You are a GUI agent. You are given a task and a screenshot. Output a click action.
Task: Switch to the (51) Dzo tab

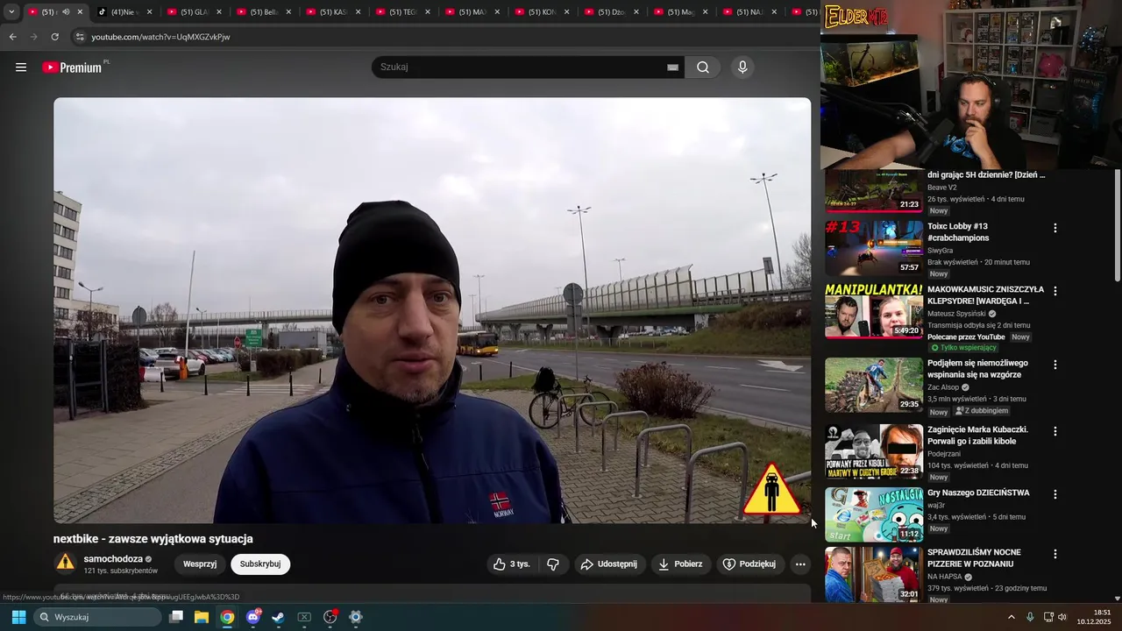tap(611, 12)
